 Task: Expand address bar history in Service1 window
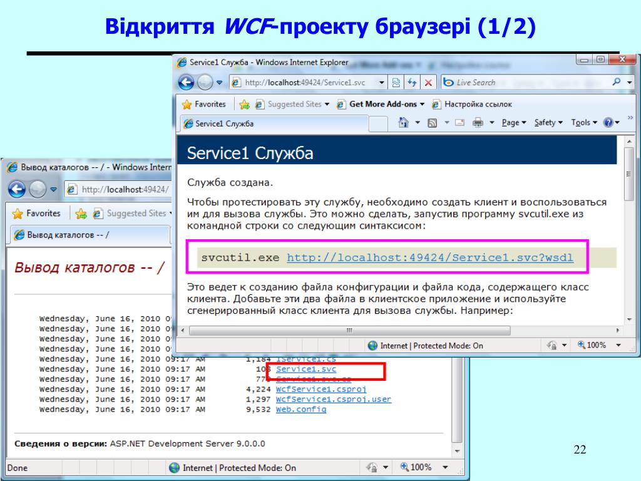point(381,82)
